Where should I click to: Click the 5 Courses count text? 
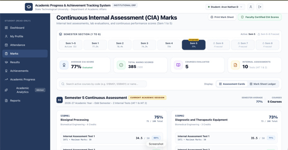[274, 102]
